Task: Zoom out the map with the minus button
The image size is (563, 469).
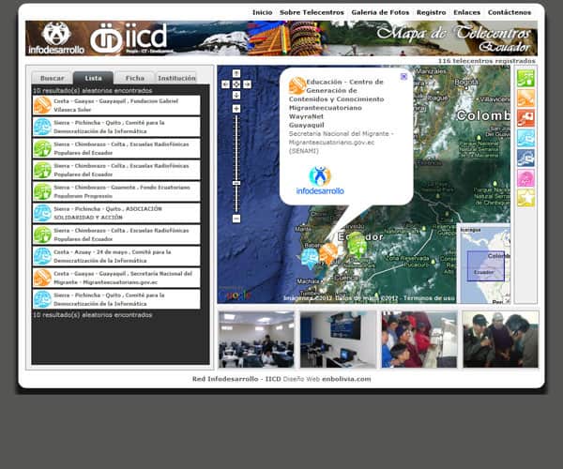Action: click(236, 219)
